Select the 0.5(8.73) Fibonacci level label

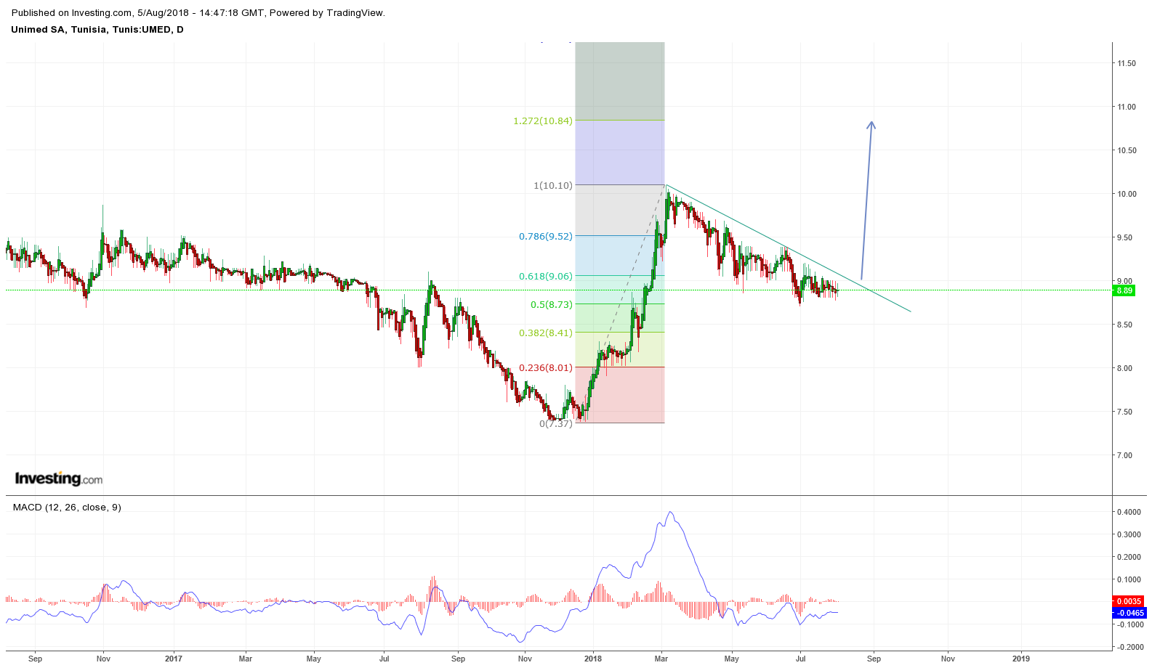[x=552, y=304]
